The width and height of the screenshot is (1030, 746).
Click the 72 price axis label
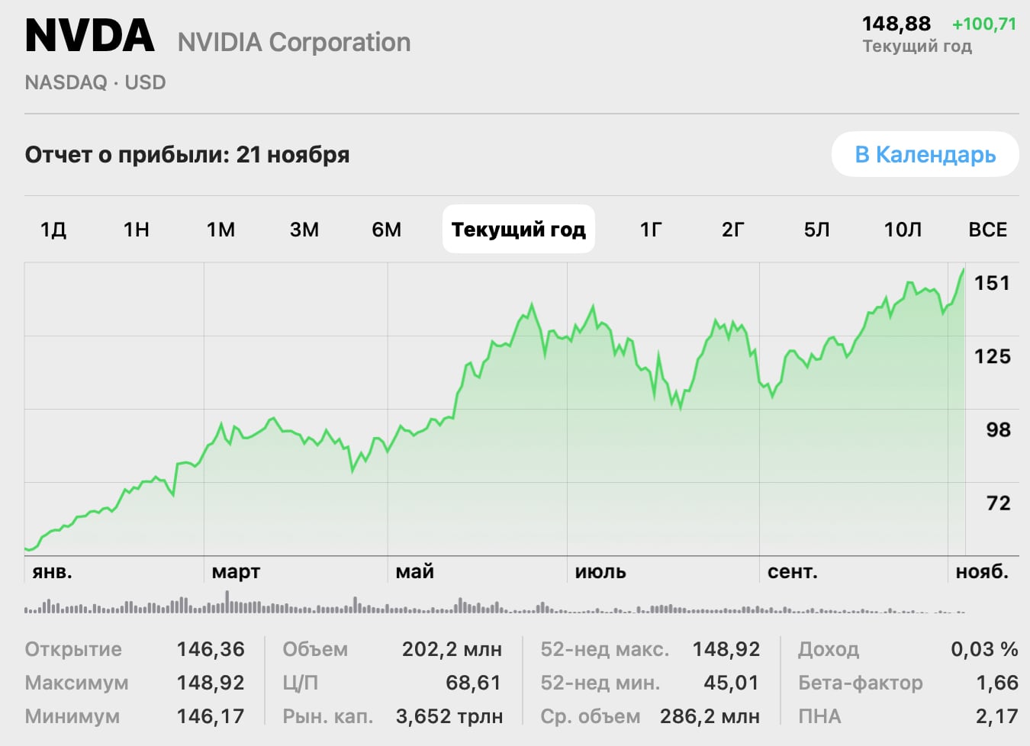pos(998,503)
